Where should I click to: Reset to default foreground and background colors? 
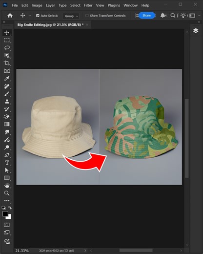[x=3, y=208]
